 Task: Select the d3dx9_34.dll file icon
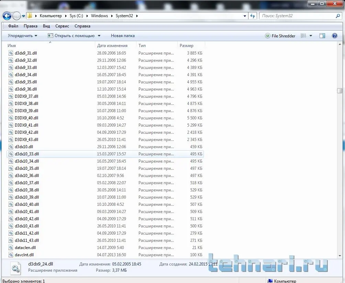click(x=11, y=75)
